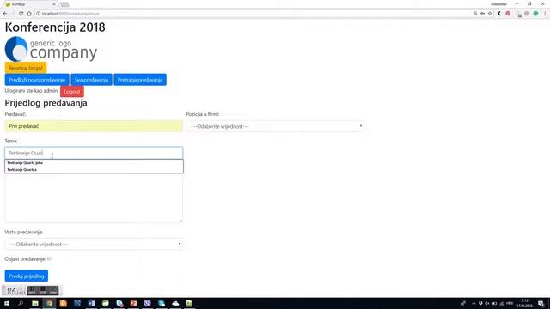This screenshot has width=550, height=309.
Task: Open the Chrome three-dot menu
Action: [x=545, y=14]
